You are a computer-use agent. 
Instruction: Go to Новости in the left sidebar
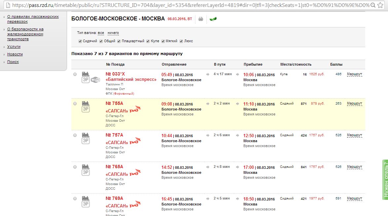pyautogui.click(x=15, y=54)
